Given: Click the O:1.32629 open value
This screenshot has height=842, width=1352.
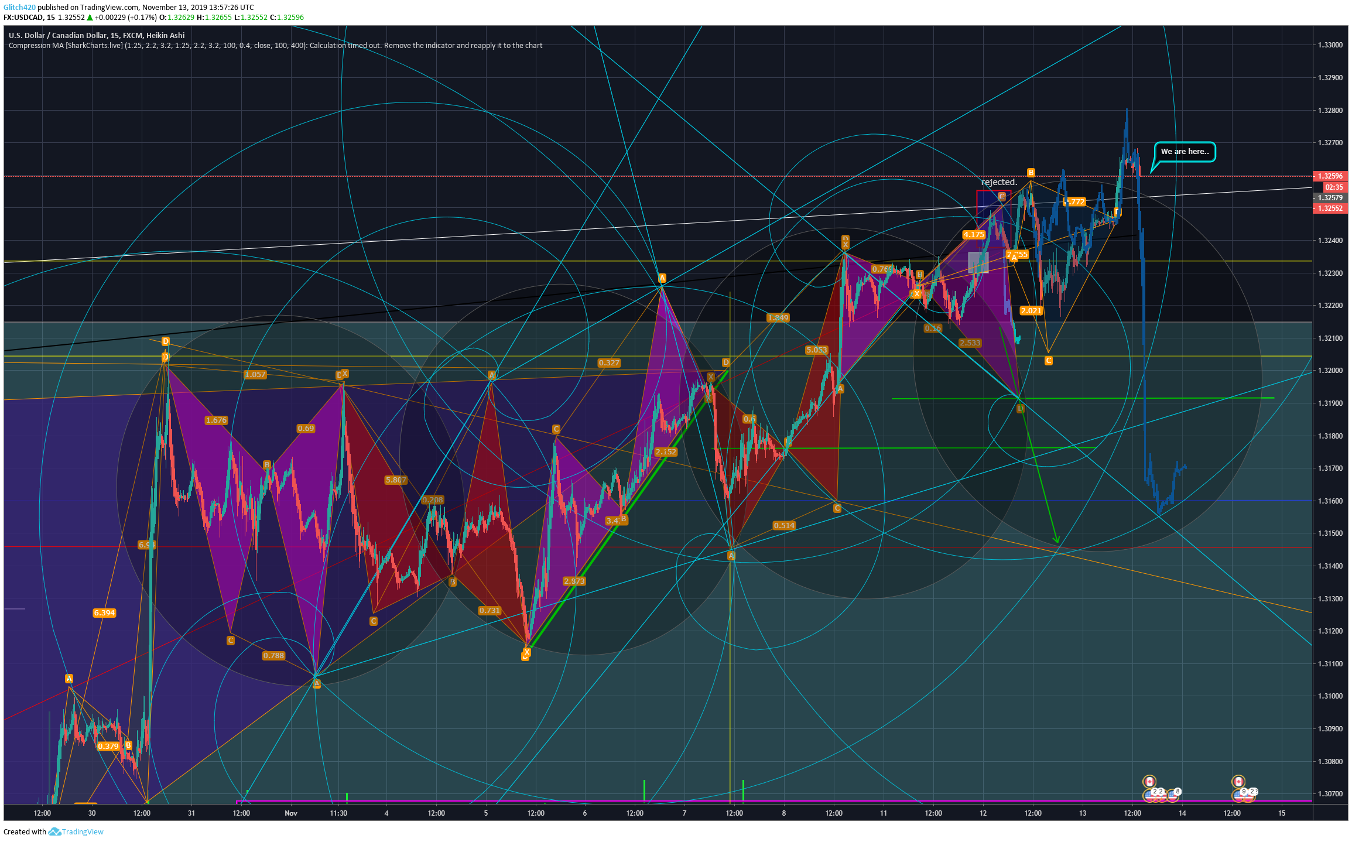Looking at the screenshot, I should (176, 17).
